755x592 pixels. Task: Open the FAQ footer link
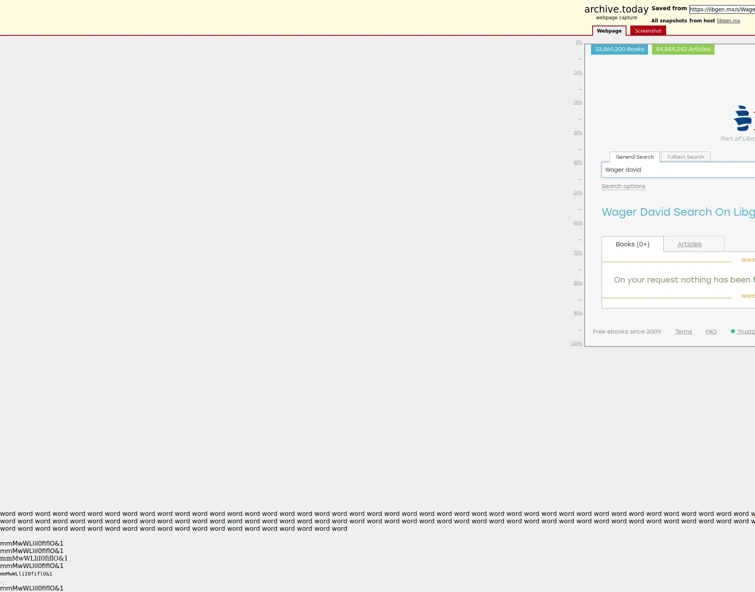pyautogui.click(x=711, y=332)
